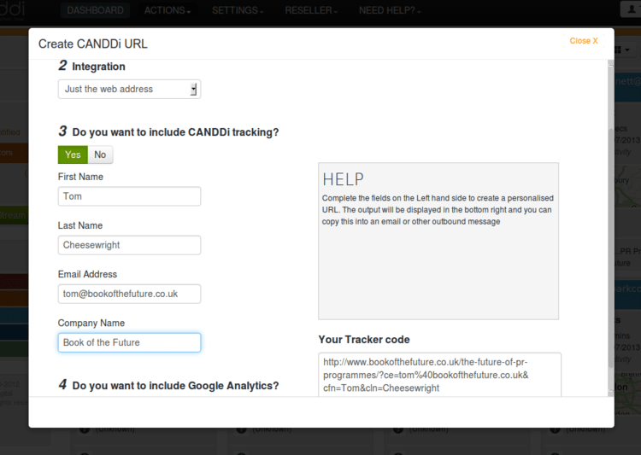Open the Actions dropdown menu

(x=168, y=10)
